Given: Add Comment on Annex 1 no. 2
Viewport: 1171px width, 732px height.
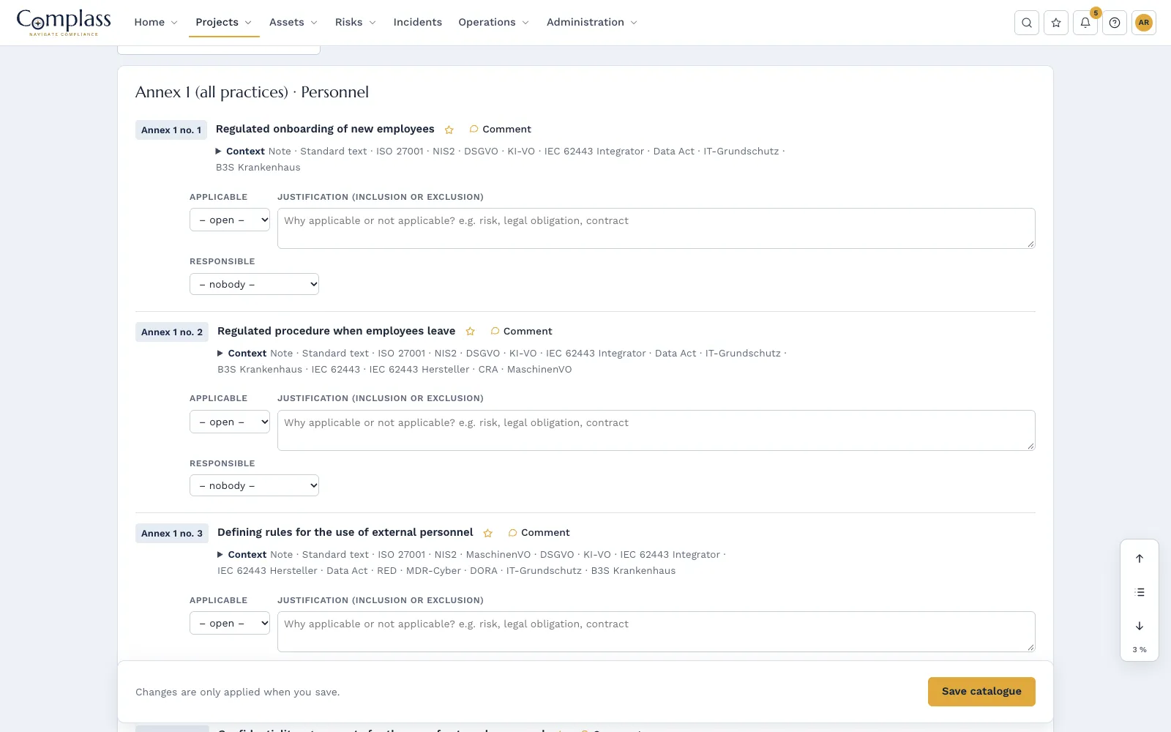Looking at the screenshot, I should click(521, 332).
